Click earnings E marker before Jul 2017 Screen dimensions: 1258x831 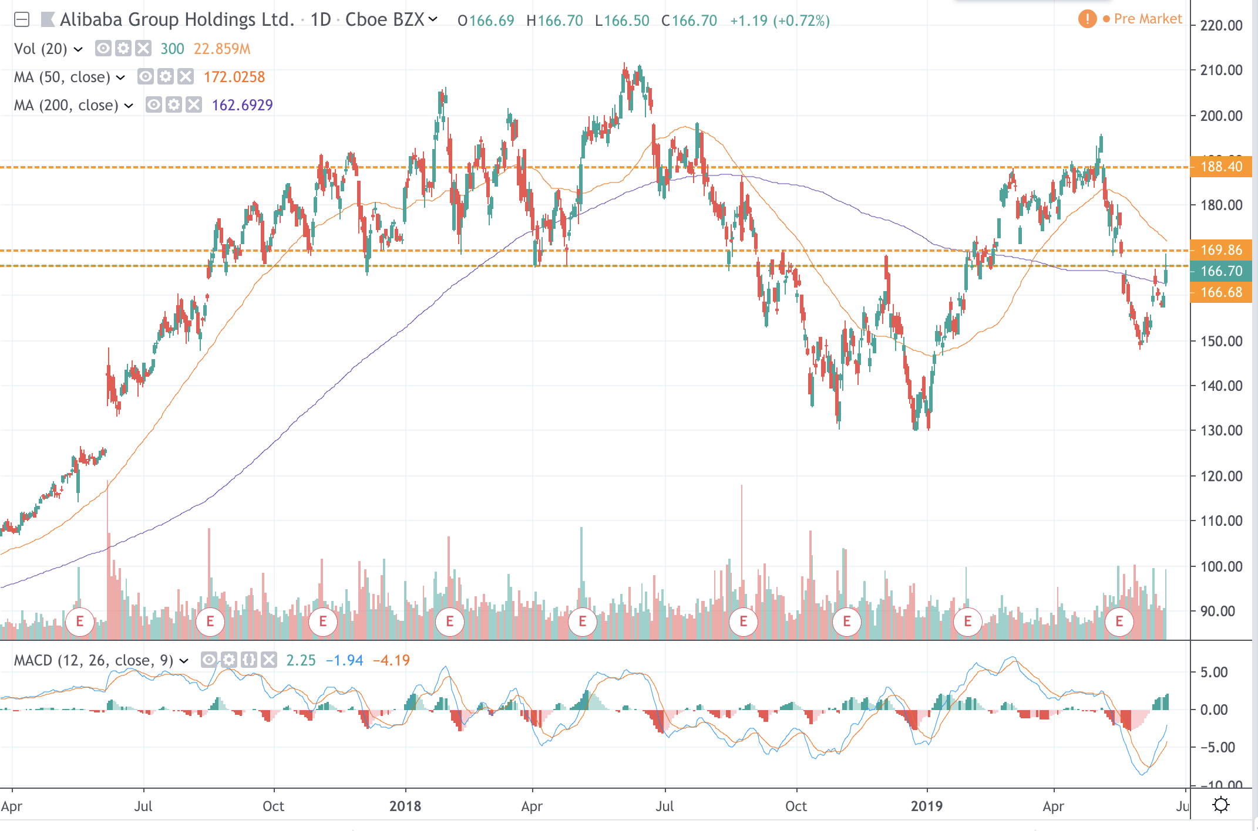[80, 621]
